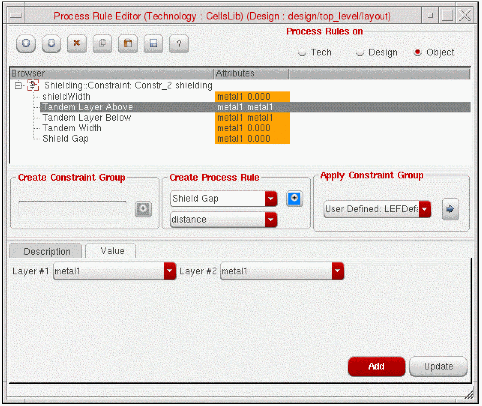
Task: Open the distance dropdown
Action: coord(271,220)
